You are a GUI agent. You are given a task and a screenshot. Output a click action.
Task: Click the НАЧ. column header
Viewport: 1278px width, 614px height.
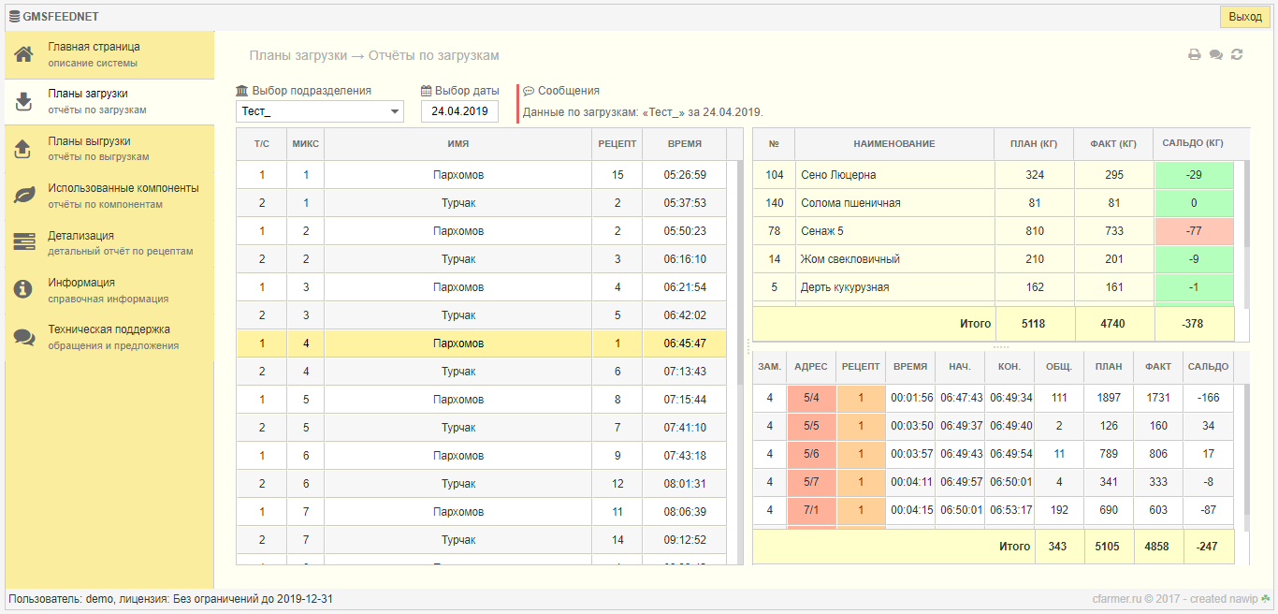[960, 367]
